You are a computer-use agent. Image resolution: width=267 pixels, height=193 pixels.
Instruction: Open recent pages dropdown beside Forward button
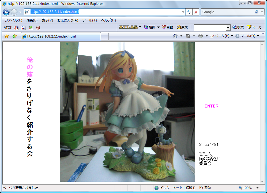[20, 12]
